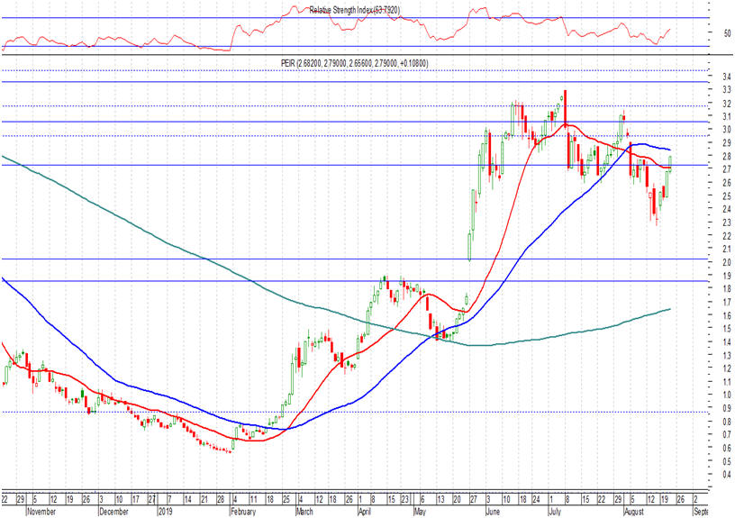Pick the April month label
The image size is (735, 518).
(364, 510)
